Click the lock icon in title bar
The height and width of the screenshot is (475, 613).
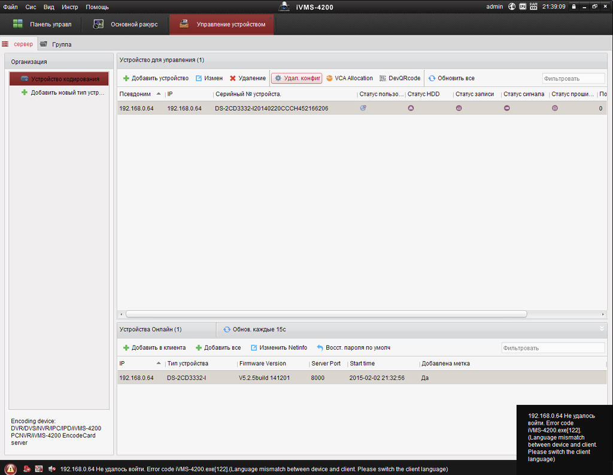coord(574,7)
